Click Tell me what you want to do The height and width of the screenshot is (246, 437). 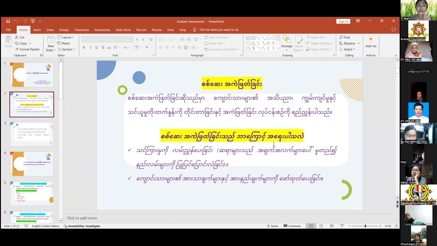pos(219,30)
